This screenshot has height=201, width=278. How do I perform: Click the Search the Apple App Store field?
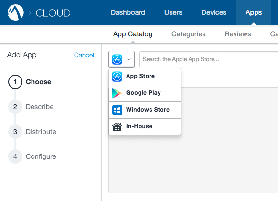coord(209,59)
